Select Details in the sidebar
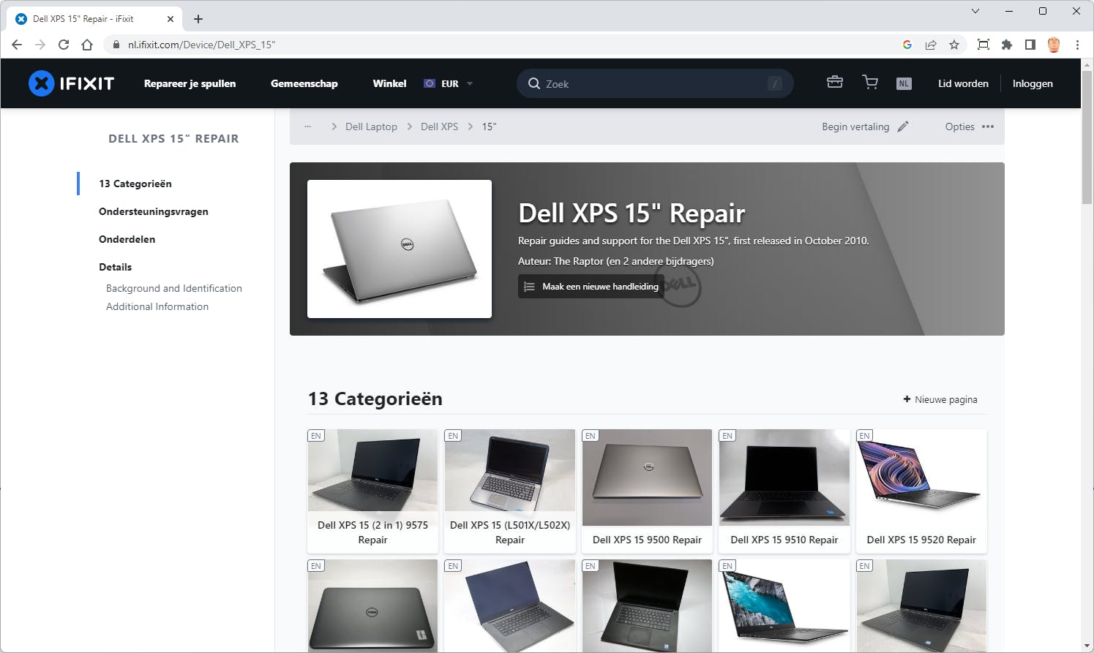1094x653 pixels. pos(116,267)
